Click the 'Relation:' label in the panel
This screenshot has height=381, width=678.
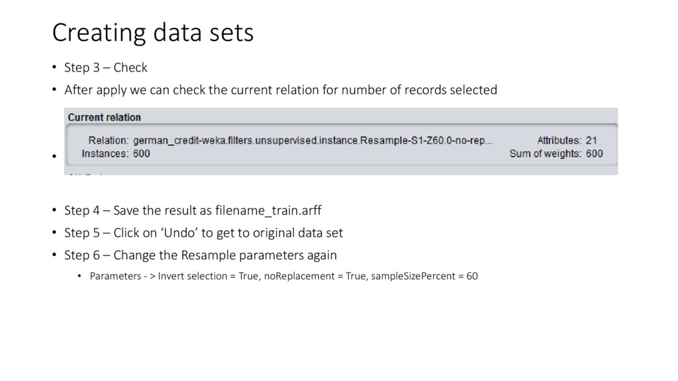[x=109, y=140]
